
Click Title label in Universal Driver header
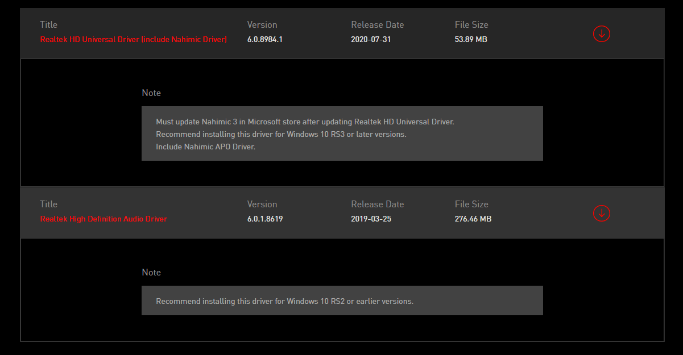pyautogui.click(x=49, y=24)
